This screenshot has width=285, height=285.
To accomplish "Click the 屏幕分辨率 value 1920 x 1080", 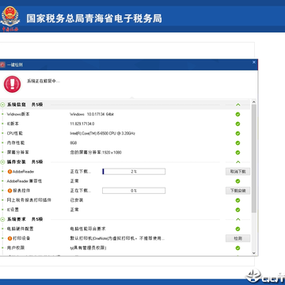I will point(96,153).
